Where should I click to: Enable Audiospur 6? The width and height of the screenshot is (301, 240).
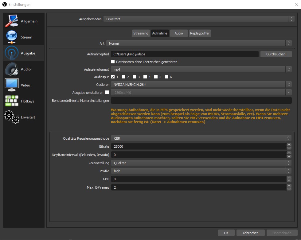[166, 77]
